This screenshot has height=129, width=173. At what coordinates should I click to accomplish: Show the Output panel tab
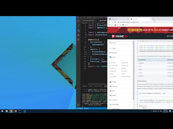tap(91, 86)
